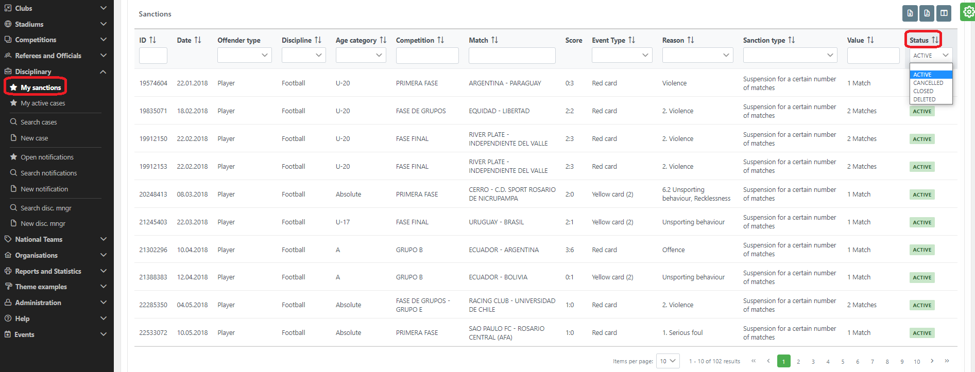Viewport: 975px width, 372px height.
Task: Pick CLOSED from the status list
Action: click(x=923, y=91)
